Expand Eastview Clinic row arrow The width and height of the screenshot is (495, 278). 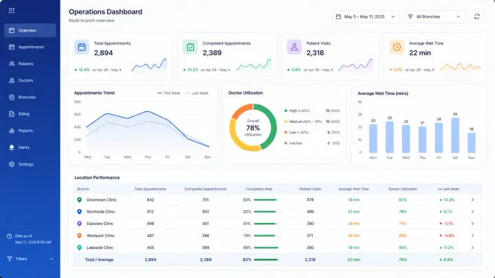pos(472,224)
